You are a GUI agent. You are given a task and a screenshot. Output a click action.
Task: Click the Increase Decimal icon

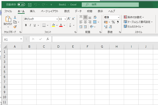[x=106, y=27]
